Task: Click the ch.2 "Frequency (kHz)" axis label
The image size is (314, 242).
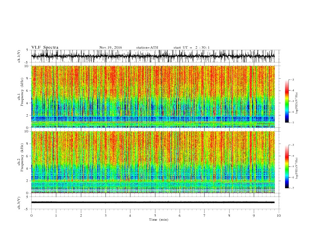Action: point(23,157)
